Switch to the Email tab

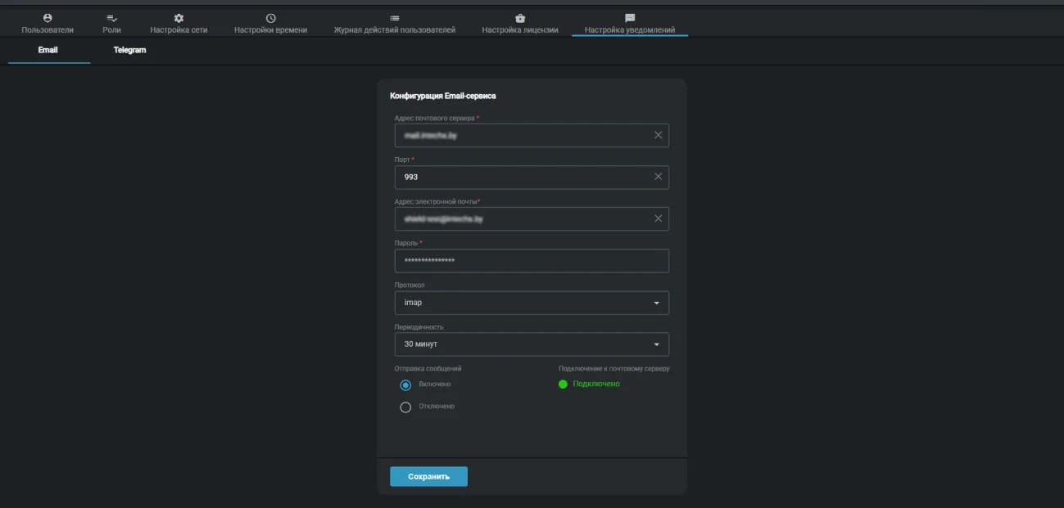pyautogui.click(x=48, y=51)
